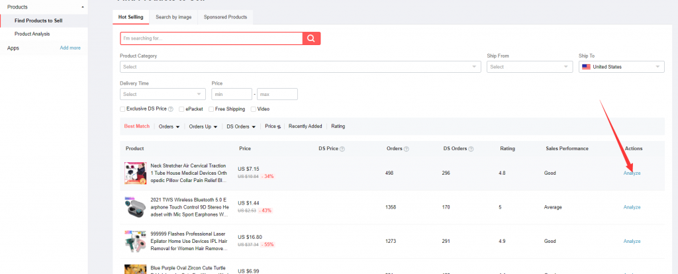This screenshot has height=274, width=678.
Task: Click the DS Price column help icon
Action: pos(342,149)
